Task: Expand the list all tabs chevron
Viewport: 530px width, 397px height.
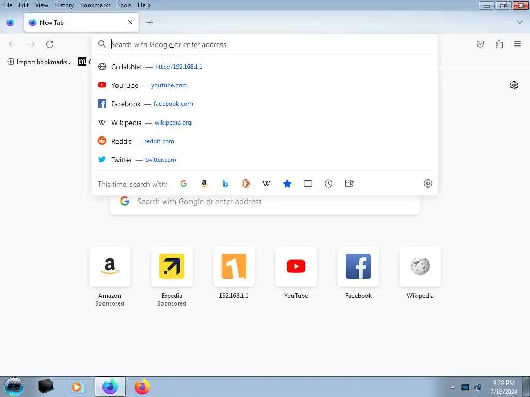Action: click(x=520, y=22)
